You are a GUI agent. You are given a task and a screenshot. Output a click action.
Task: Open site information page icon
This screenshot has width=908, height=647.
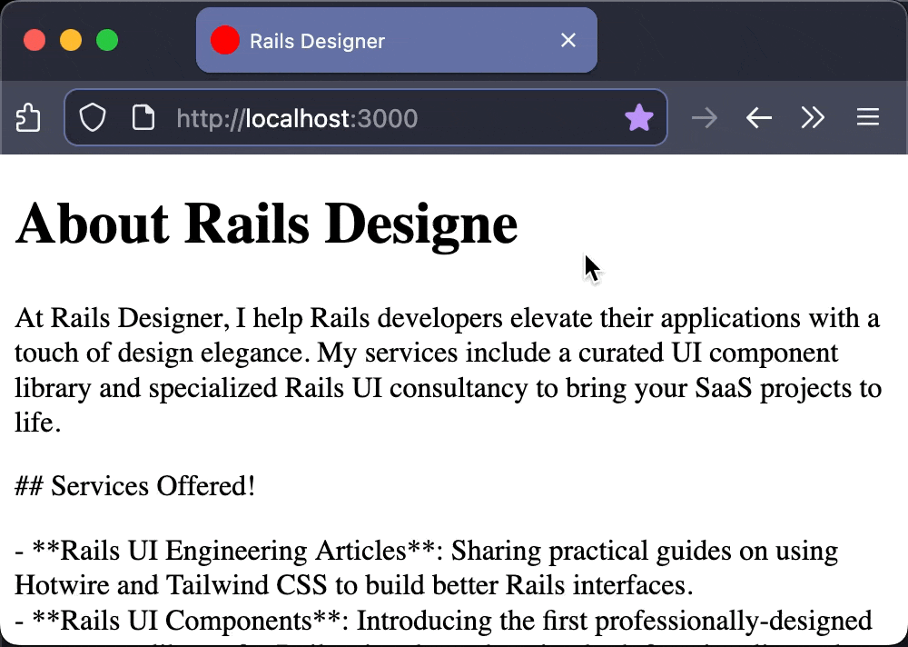coord(143,118)
